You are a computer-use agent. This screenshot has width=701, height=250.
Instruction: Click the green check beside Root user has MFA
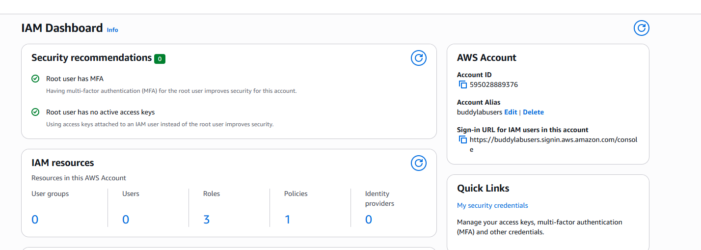[35, 79]
